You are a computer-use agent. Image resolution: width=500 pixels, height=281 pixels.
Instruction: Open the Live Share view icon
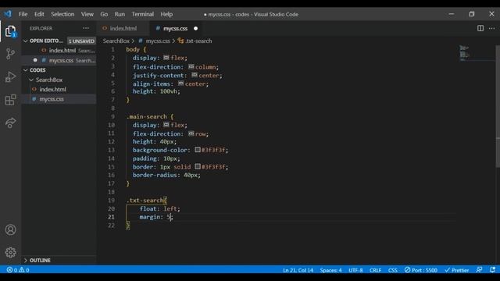pos(10,123)
